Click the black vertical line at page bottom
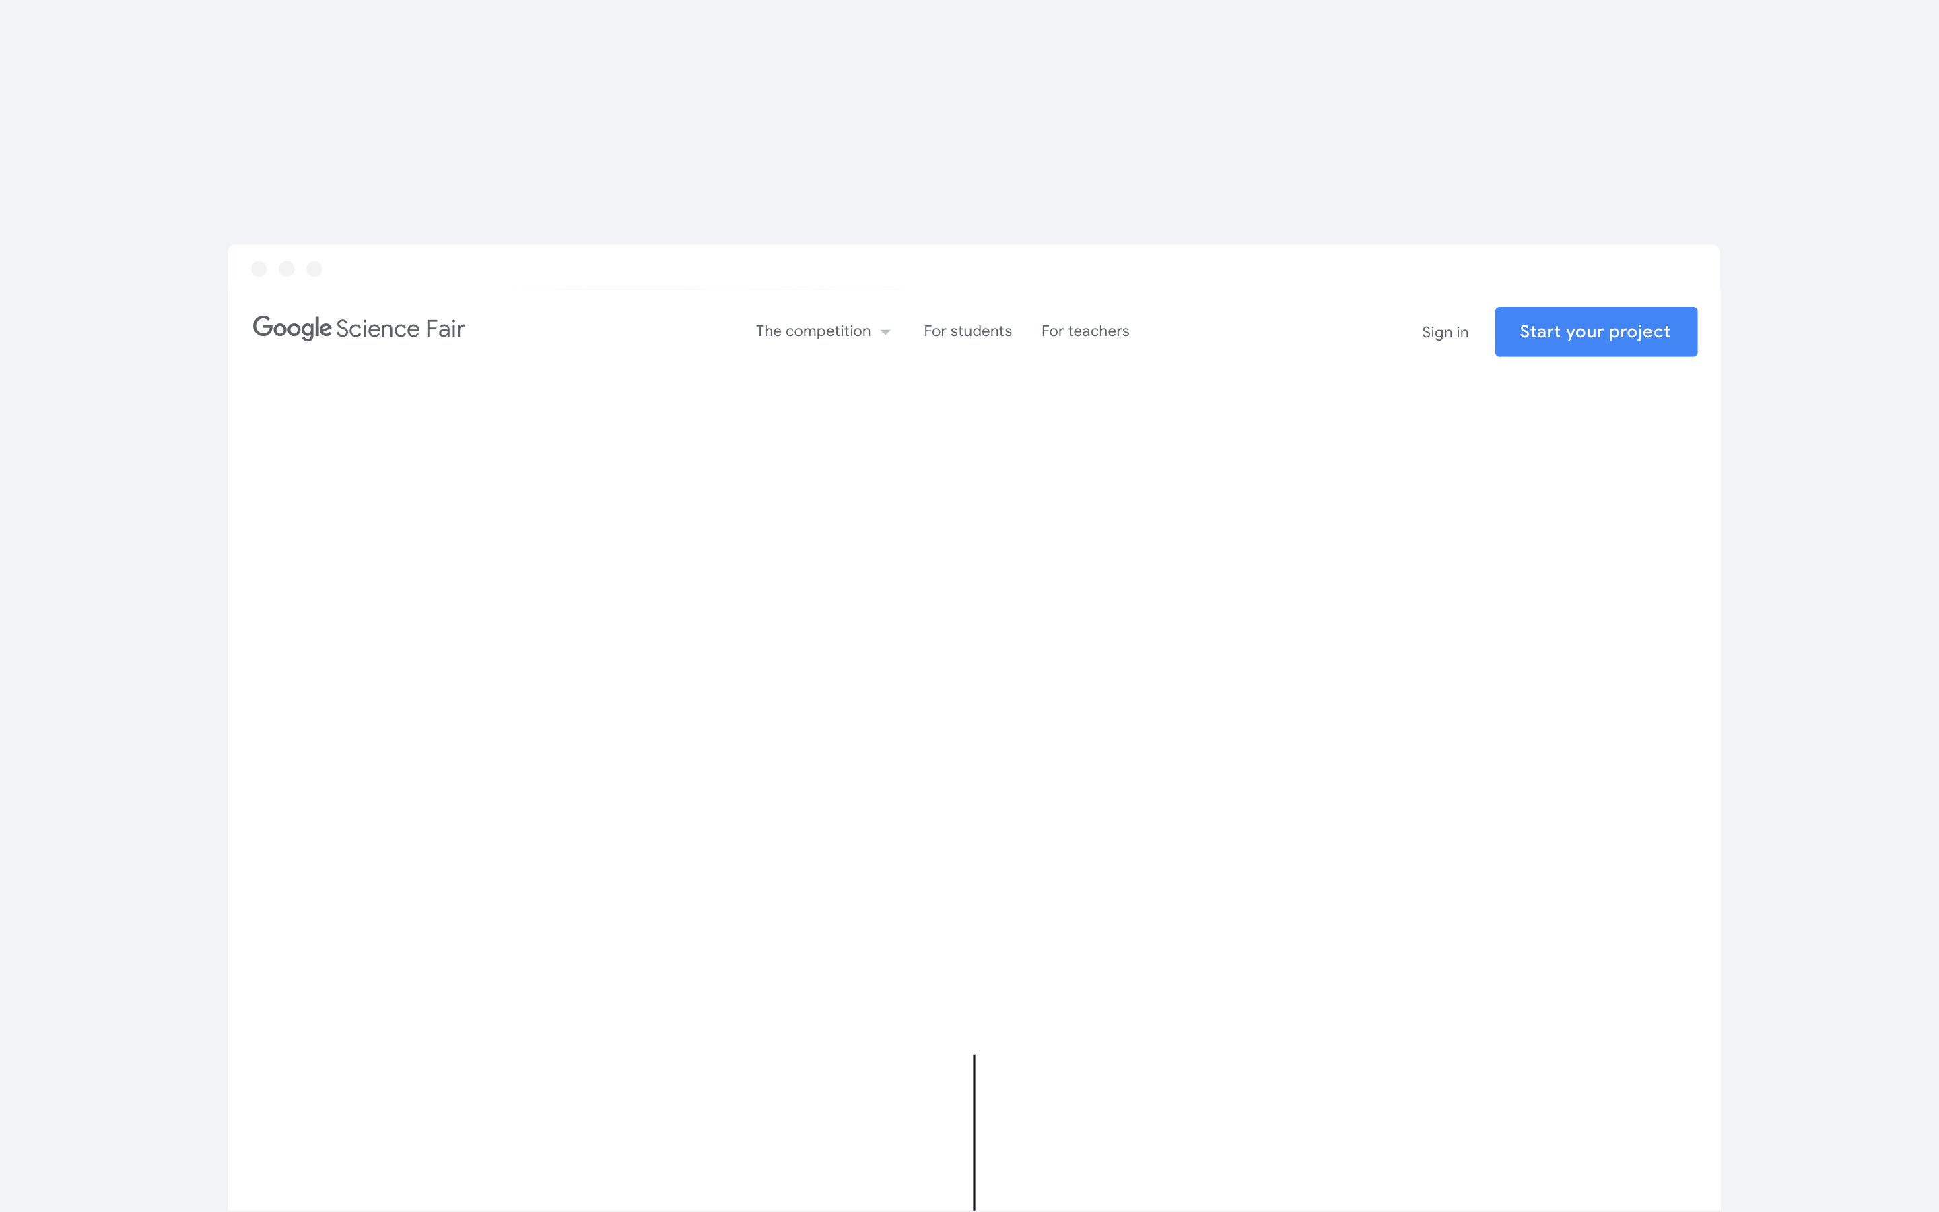 click(974, 1132)
